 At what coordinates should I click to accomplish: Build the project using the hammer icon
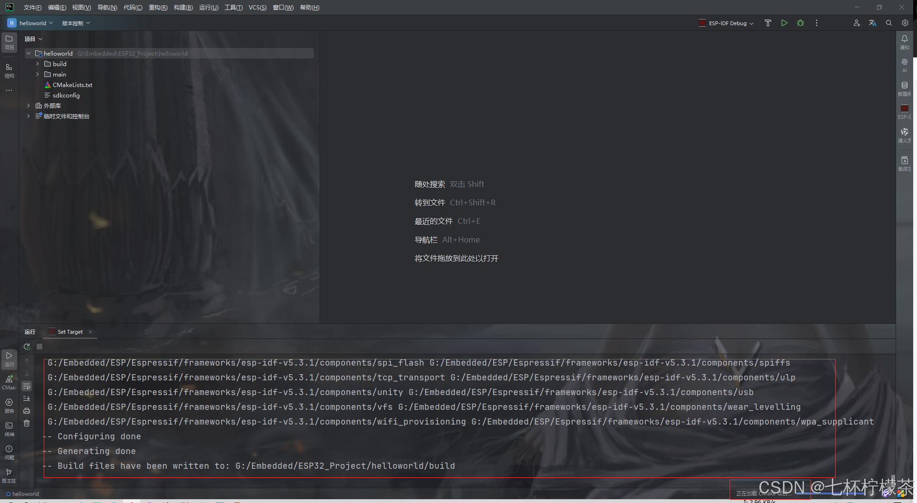pyautogui.click(x=768, y=22)
